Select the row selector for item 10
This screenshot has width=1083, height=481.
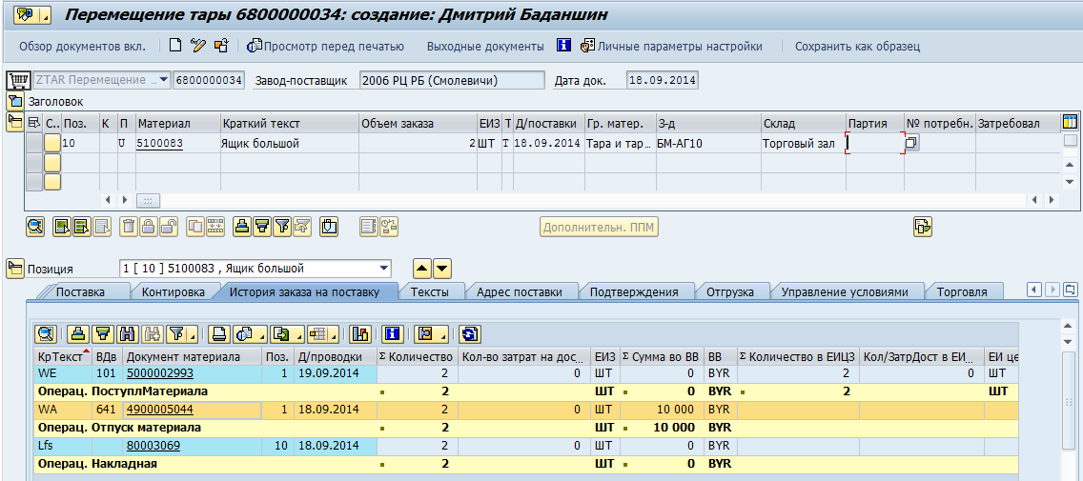coord(33,143)
